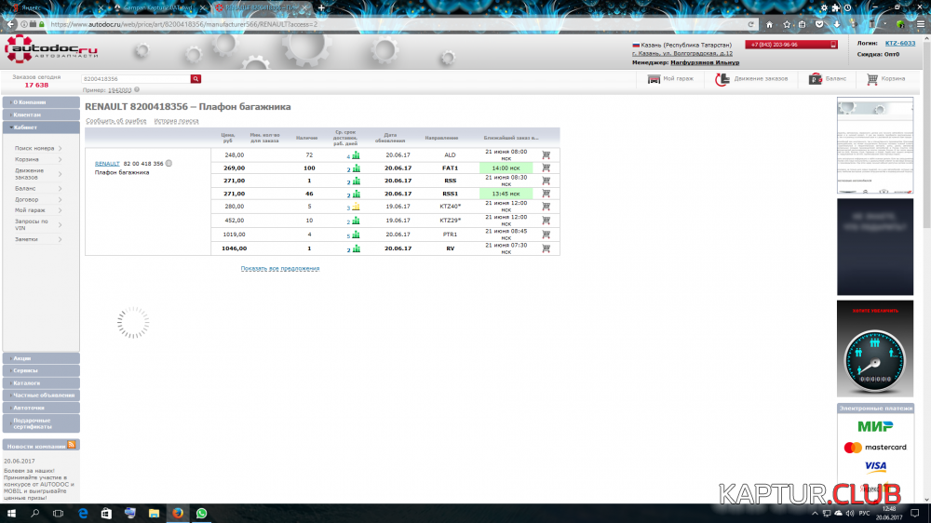Add the ALD offer to cart

[x=546, y=154]
